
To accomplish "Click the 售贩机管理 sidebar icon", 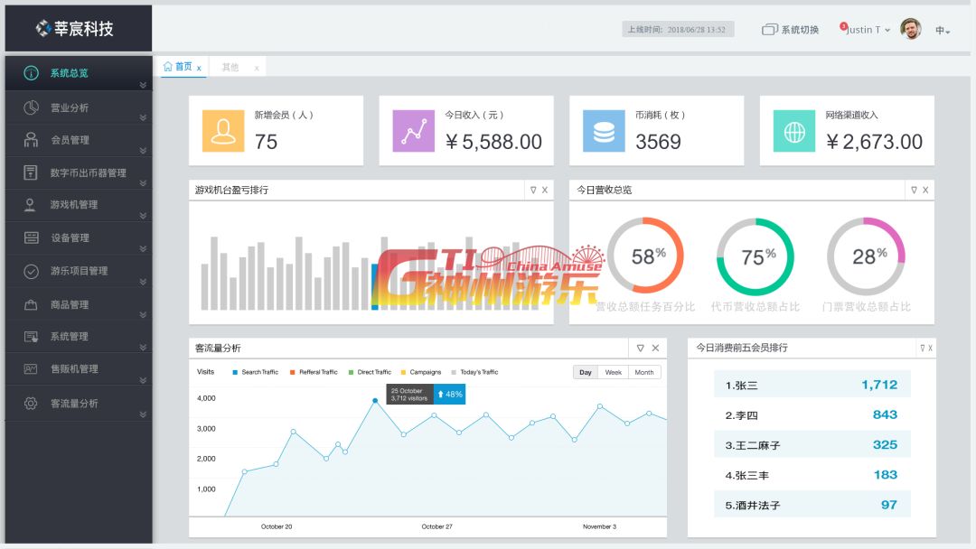I will click(x=31, y=368).
